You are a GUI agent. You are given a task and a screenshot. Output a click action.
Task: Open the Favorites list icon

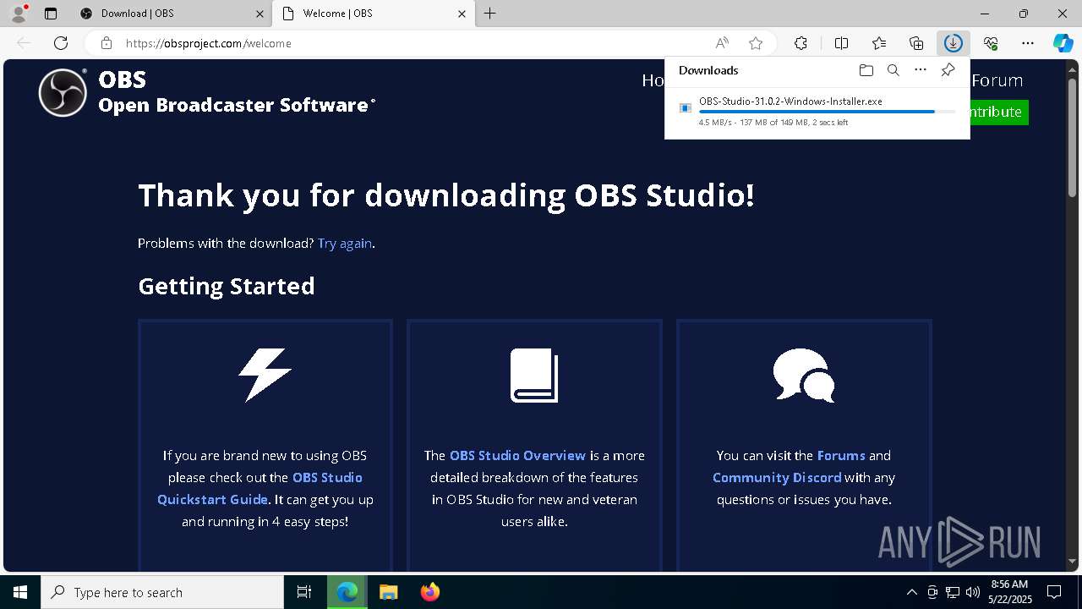[879, 43]
